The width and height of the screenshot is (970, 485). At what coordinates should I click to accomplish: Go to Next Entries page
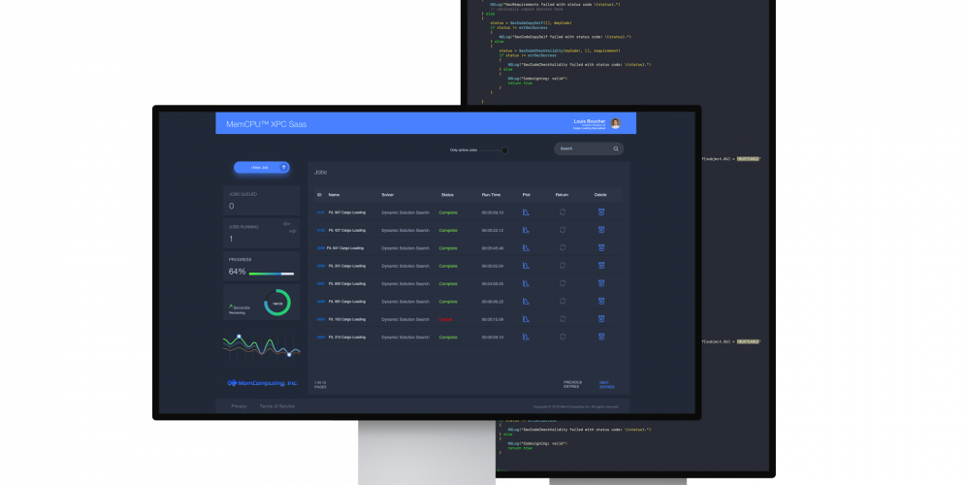tap(606, 384)
